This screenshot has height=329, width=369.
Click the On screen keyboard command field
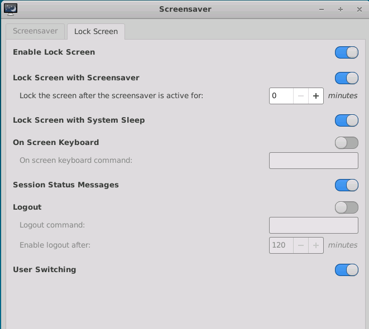(313, 161)
